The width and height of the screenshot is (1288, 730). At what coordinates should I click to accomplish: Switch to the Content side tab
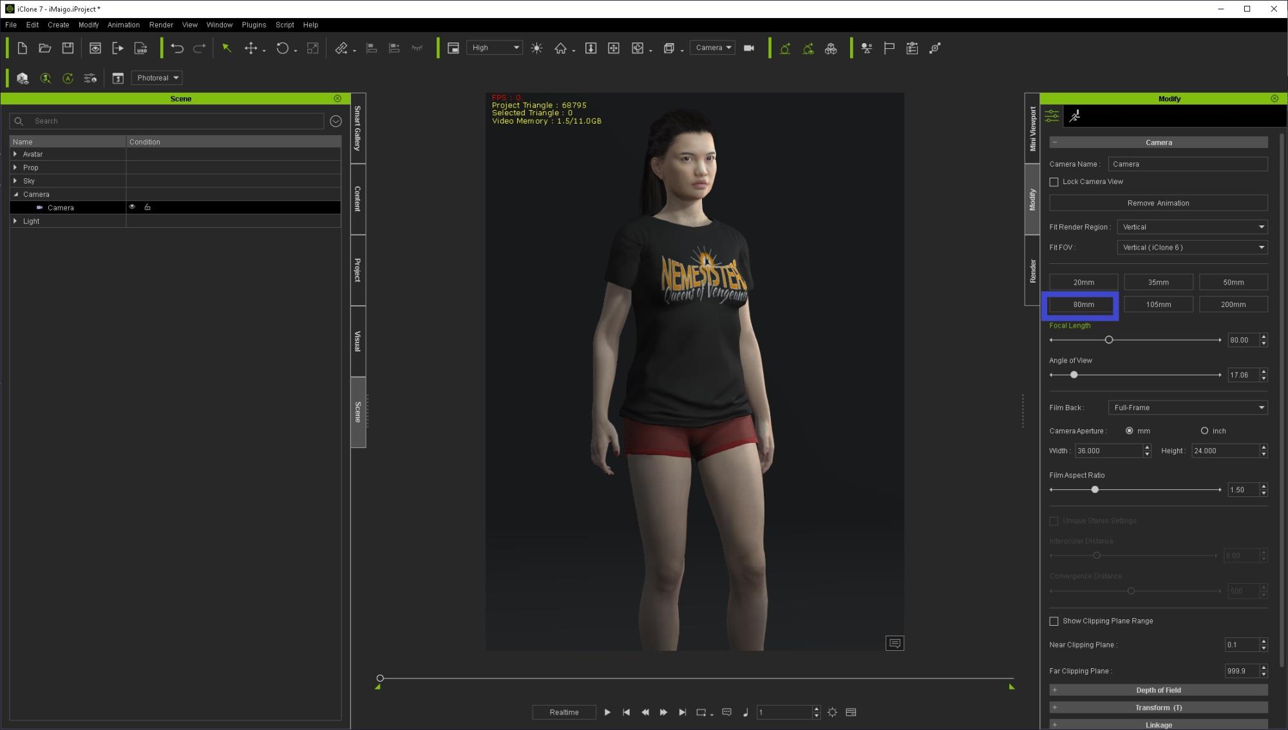pyautogui.click(x=358, y=199)
